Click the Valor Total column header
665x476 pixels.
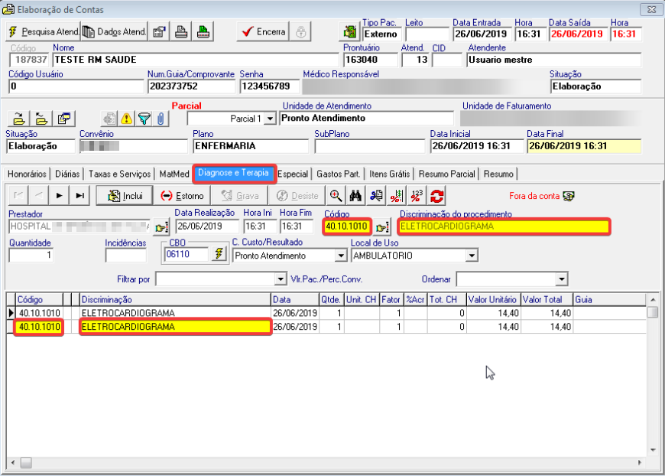point(547,300)
